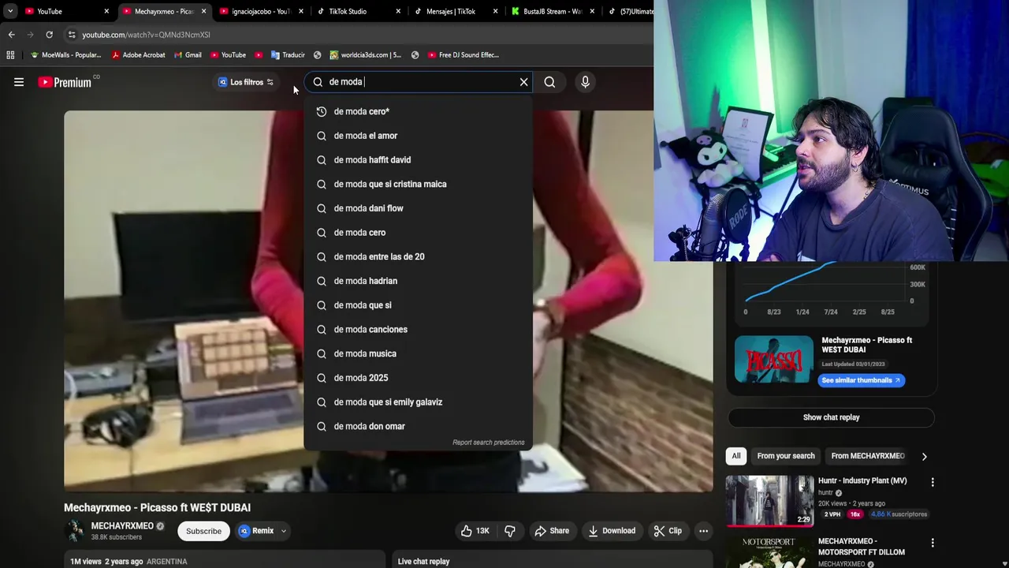Open options for Huntr - Industry Plant video
Image resolution: width=1009 pixels, height=568 pixels.
point(932,482)
